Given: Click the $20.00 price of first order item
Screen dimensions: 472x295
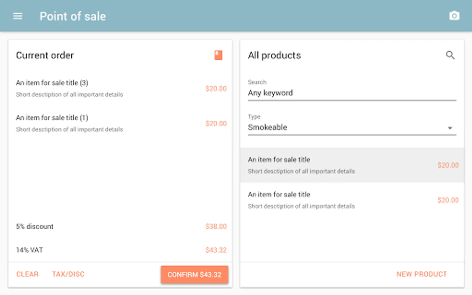Looking at the screenshot, I should (x=216, y=88).
